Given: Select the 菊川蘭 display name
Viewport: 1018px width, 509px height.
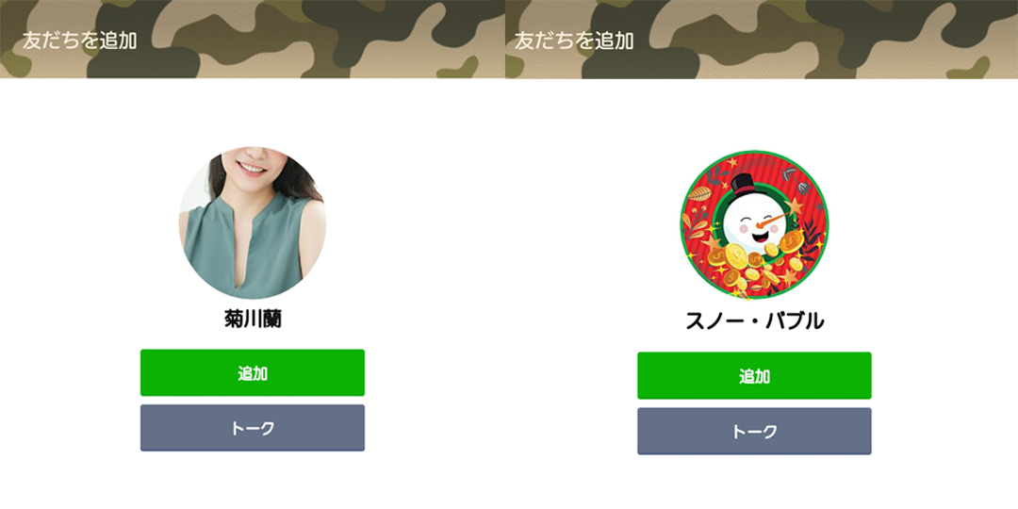Looking at the screenshot, I should click(x=253, y=320).
